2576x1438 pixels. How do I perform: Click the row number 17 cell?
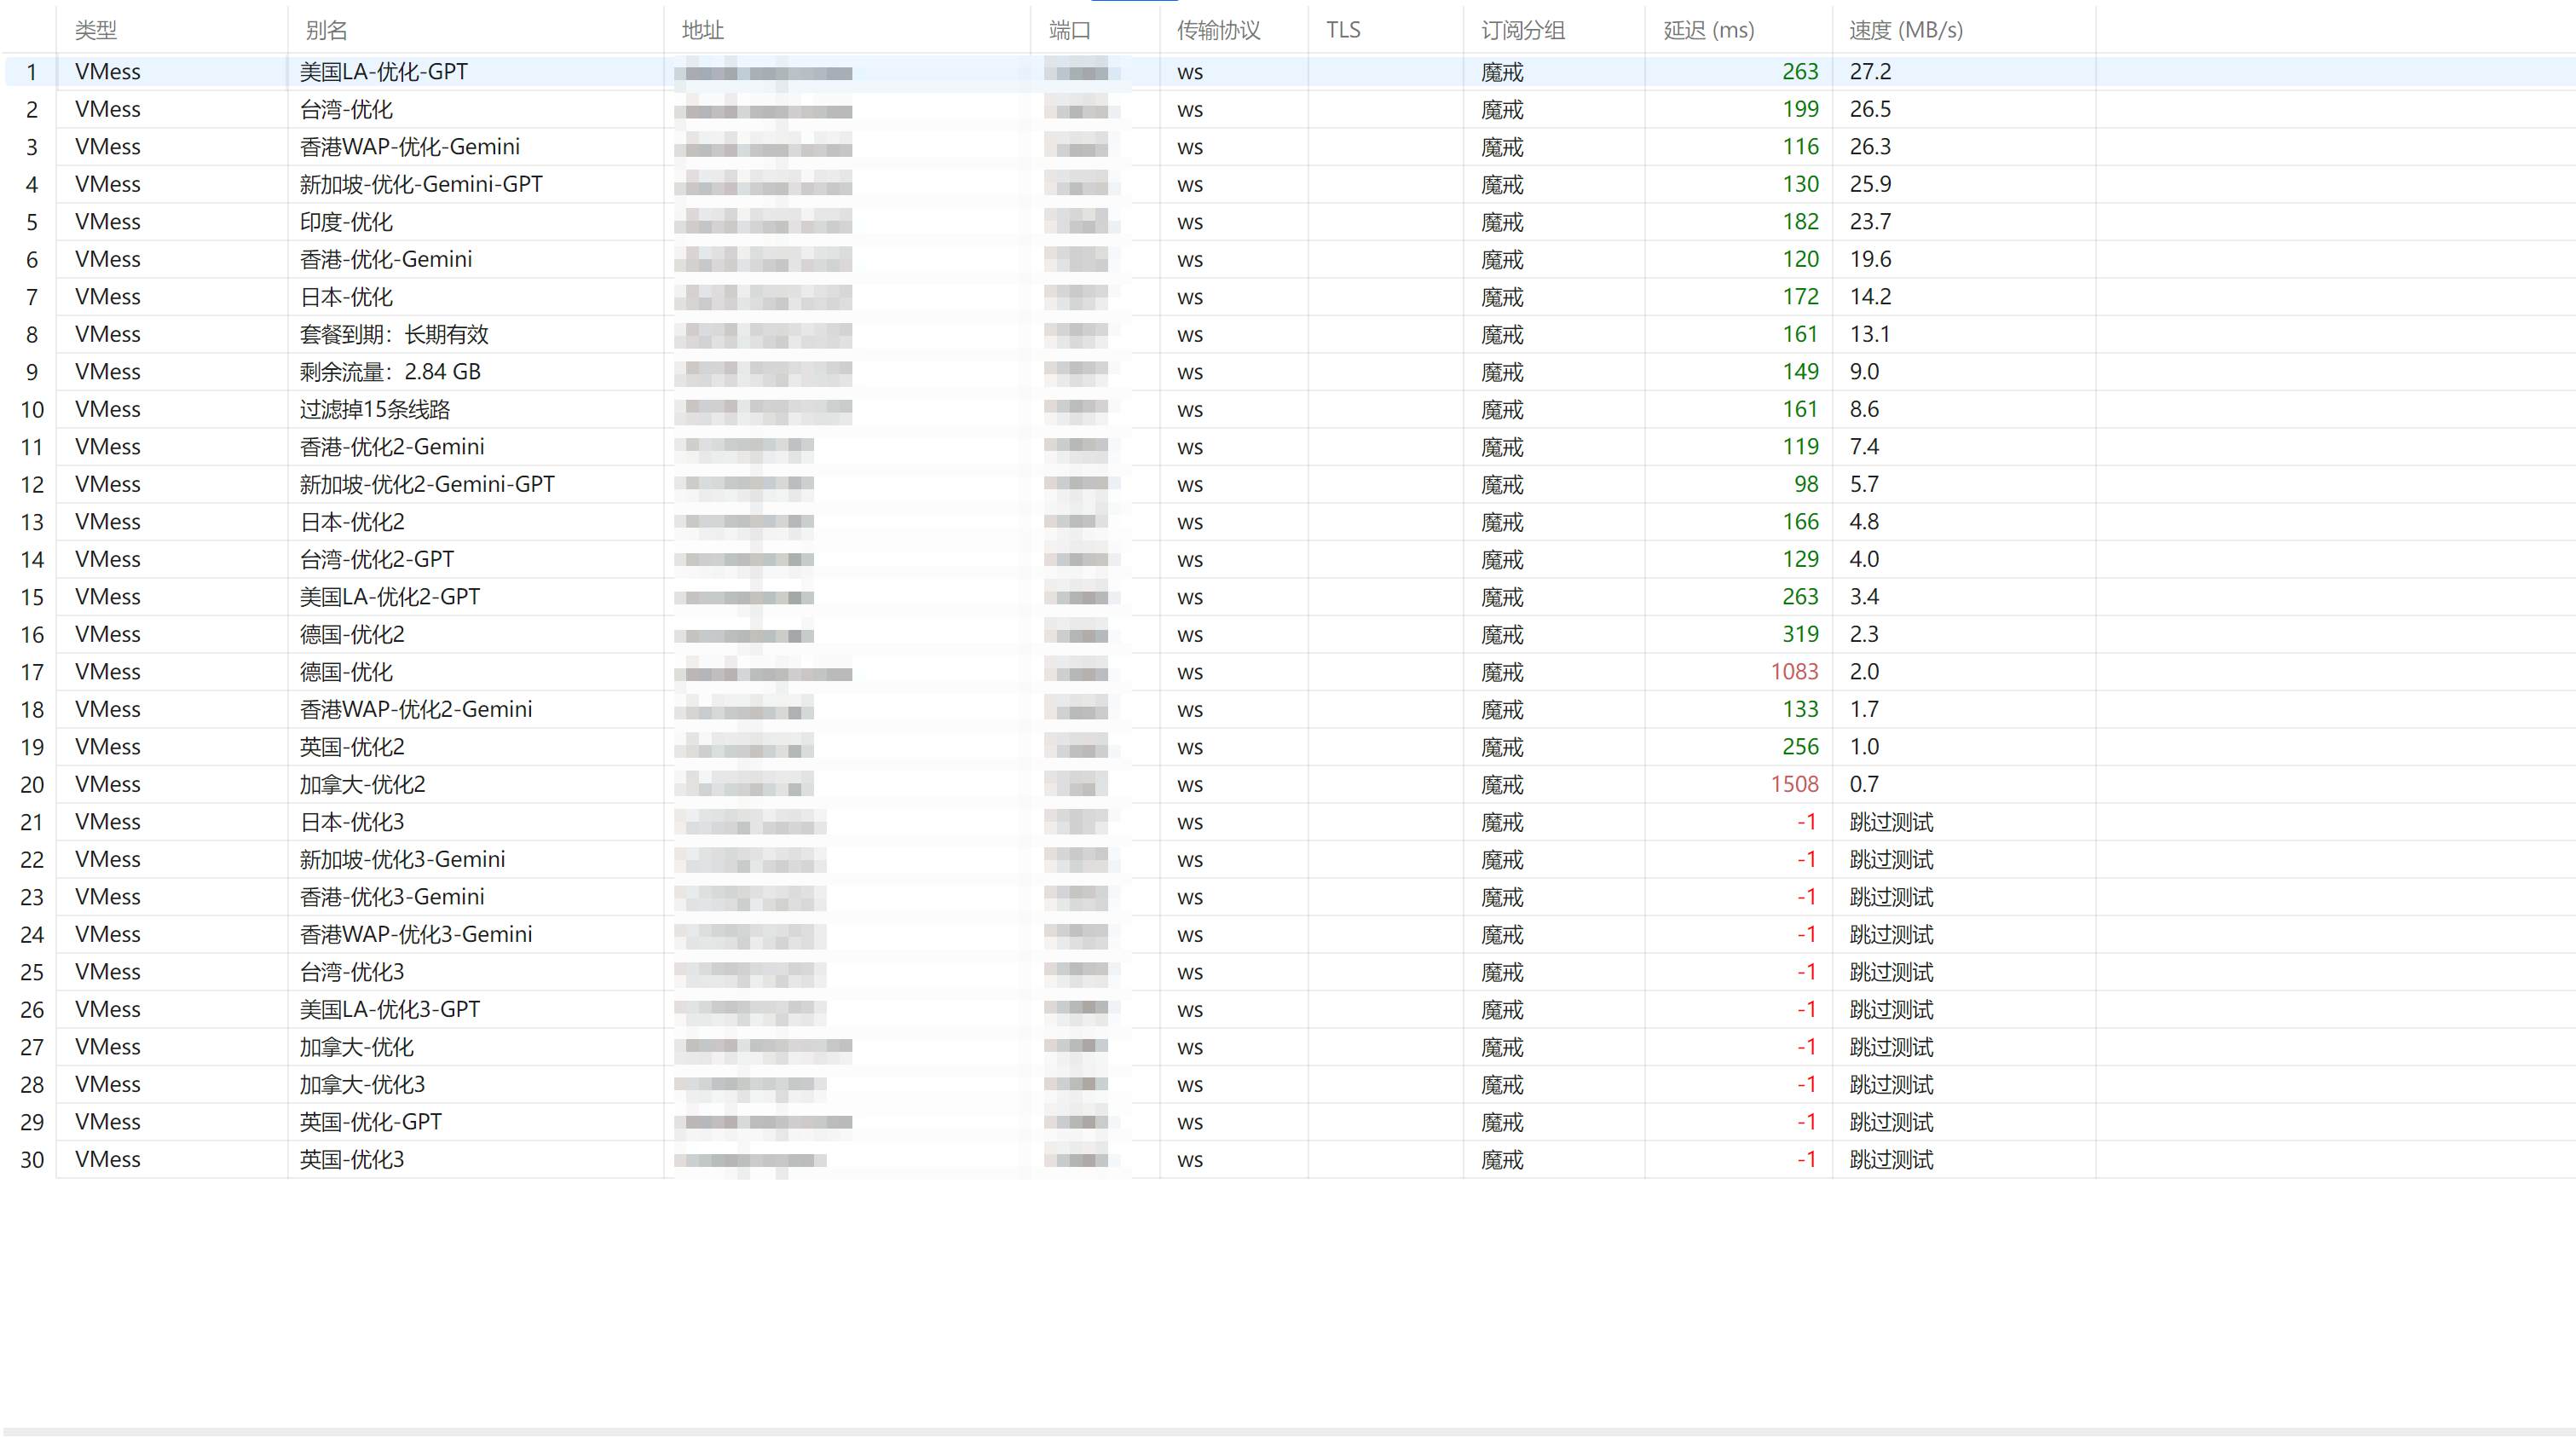[32, 672]
